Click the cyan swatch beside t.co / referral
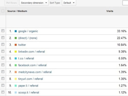128x96 pixels. point(16,58)
